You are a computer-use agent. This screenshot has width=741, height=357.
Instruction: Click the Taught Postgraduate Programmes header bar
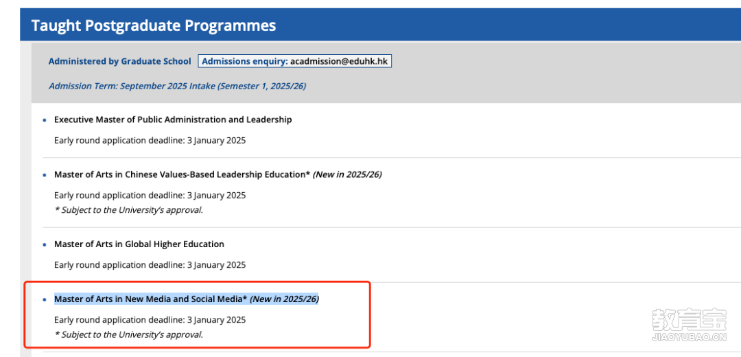tap(380, 25)
